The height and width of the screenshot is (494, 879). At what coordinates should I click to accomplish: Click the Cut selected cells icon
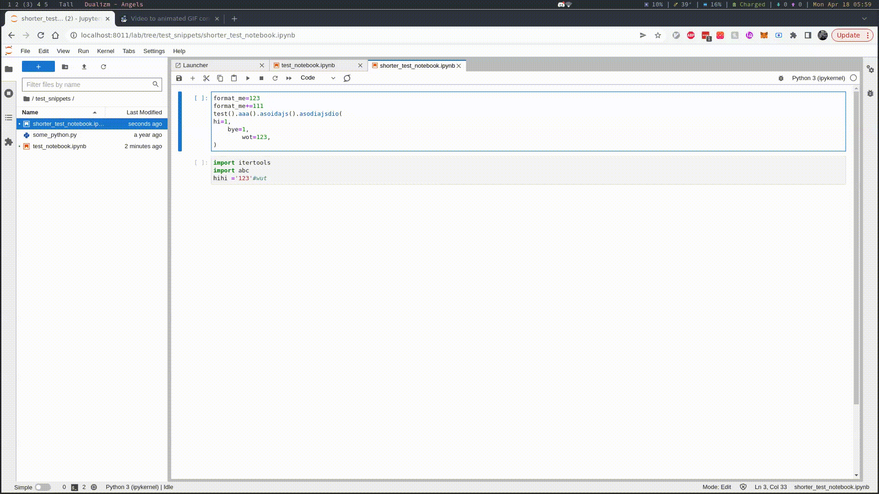pyautogui.click(x=206, y=78)
